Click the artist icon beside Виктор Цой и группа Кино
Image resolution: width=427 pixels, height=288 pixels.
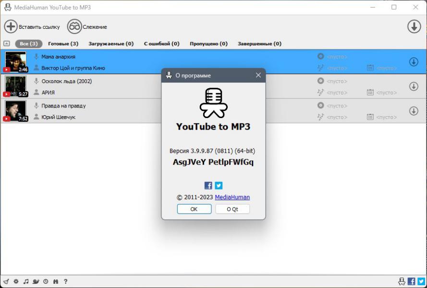pyautogui.click(x=36, y=68)
